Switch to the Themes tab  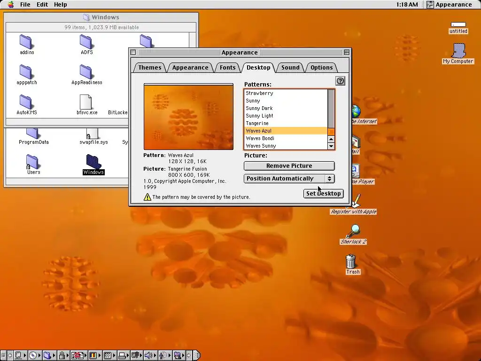point(150,68)
